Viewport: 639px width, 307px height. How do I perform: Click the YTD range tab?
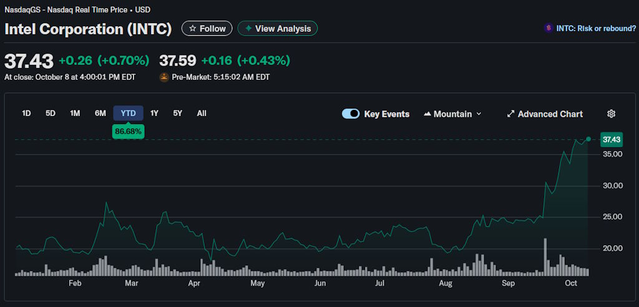point(128,113)
